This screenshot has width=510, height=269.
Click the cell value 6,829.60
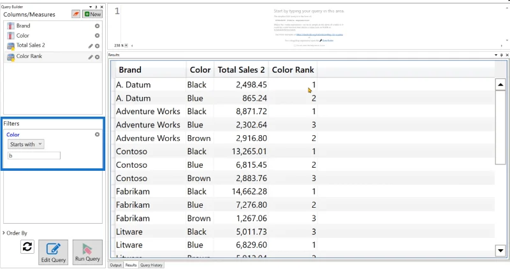coord(251,245)
